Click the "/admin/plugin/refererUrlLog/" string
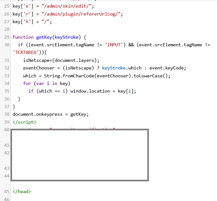 (81, 14)
